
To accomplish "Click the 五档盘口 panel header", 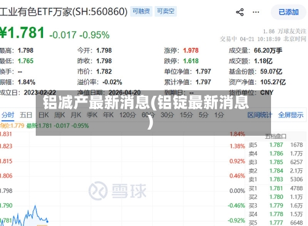I will tap(275, 136).
